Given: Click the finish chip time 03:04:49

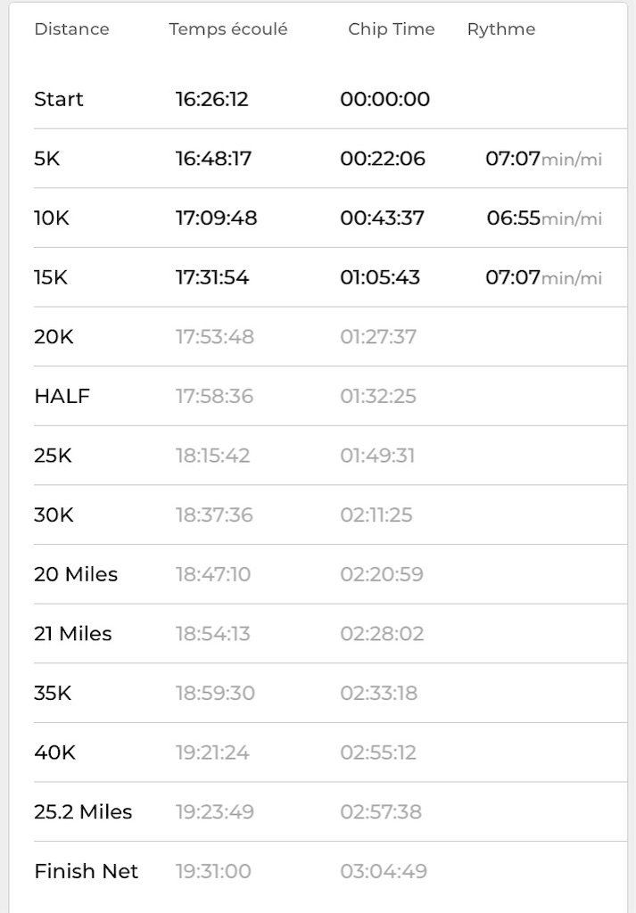Looking at the screenshot, I should click(x=384, y=871).
